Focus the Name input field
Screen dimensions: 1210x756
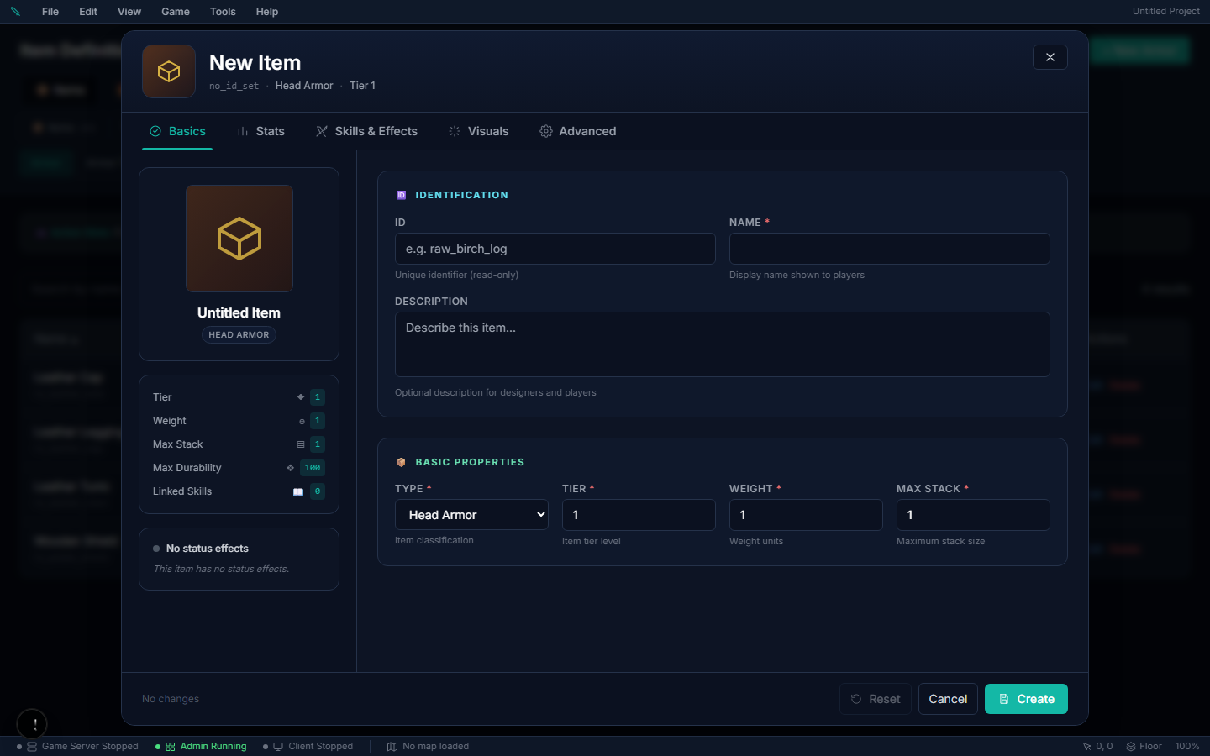[x=890, y=249]
